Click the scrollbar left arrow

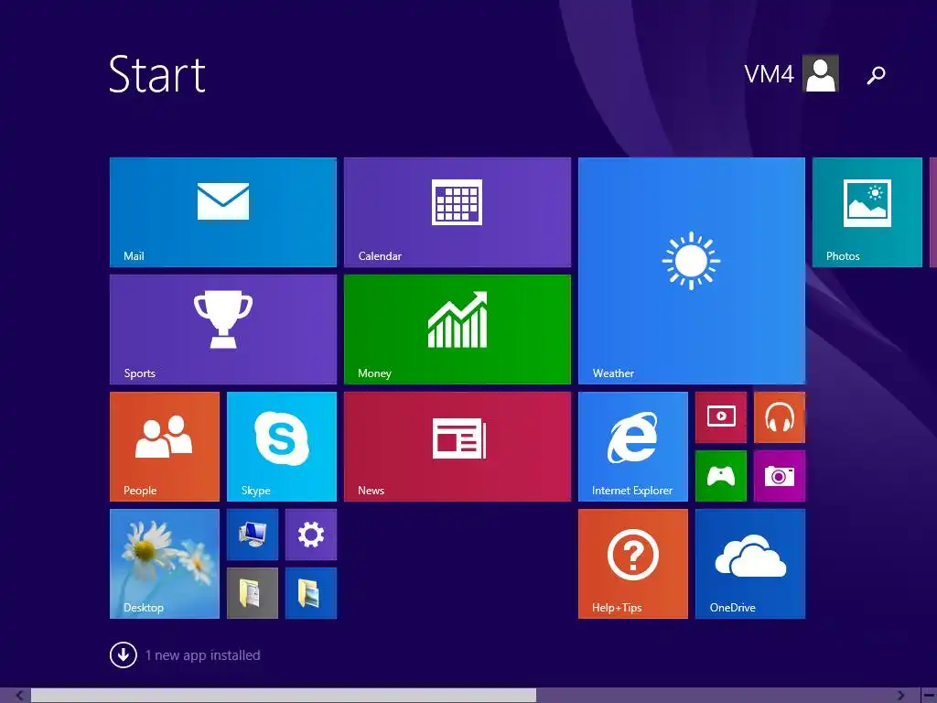point(19,696)
